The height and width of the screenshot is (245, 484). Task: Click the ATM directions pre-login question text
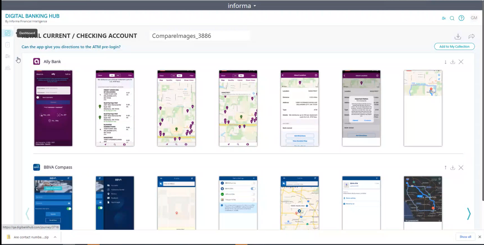(x=71, y=47)
